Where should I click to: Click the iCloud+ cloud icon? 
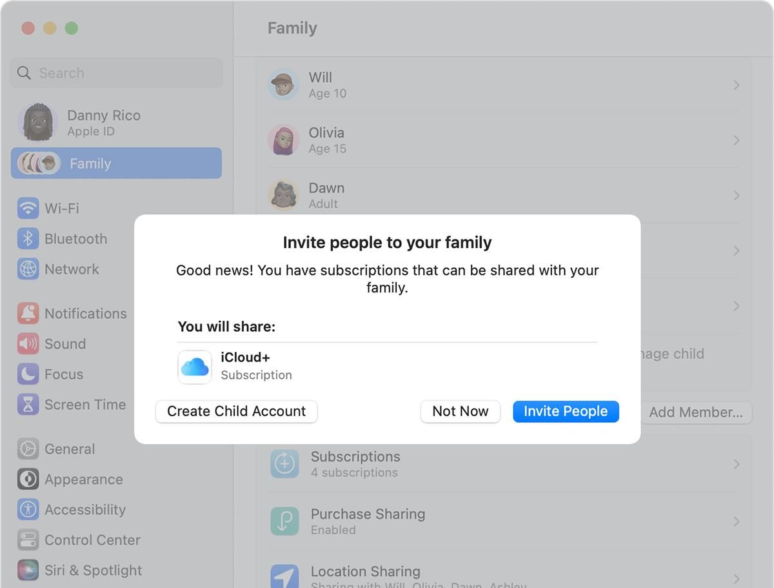pyautogui.click(x=195, y=367)
